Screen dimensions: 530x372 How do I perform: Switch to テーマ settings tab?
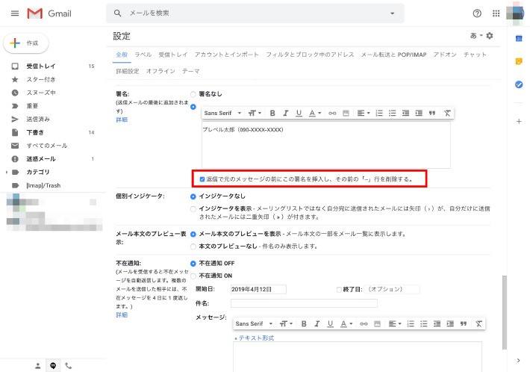[x=190, y=71]
